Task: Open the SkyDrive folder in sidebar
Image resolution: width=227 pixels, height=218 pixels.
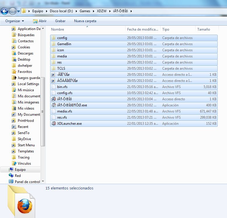Action: click(24, 139)
